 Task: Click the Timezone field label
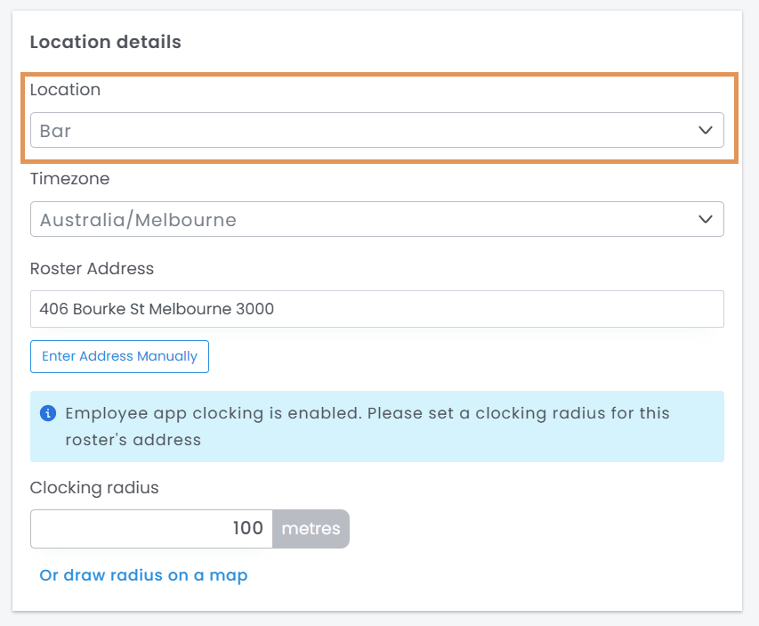(69, 178)
